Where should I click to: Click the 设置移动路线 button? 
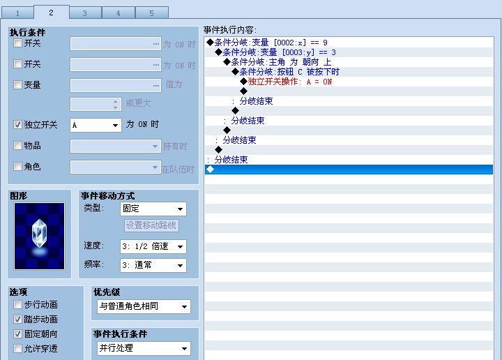[x=151, y=225]
